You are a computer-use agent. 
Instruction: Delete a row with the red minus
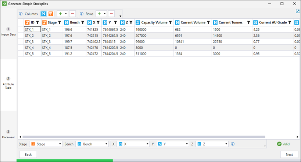[111, 14]
